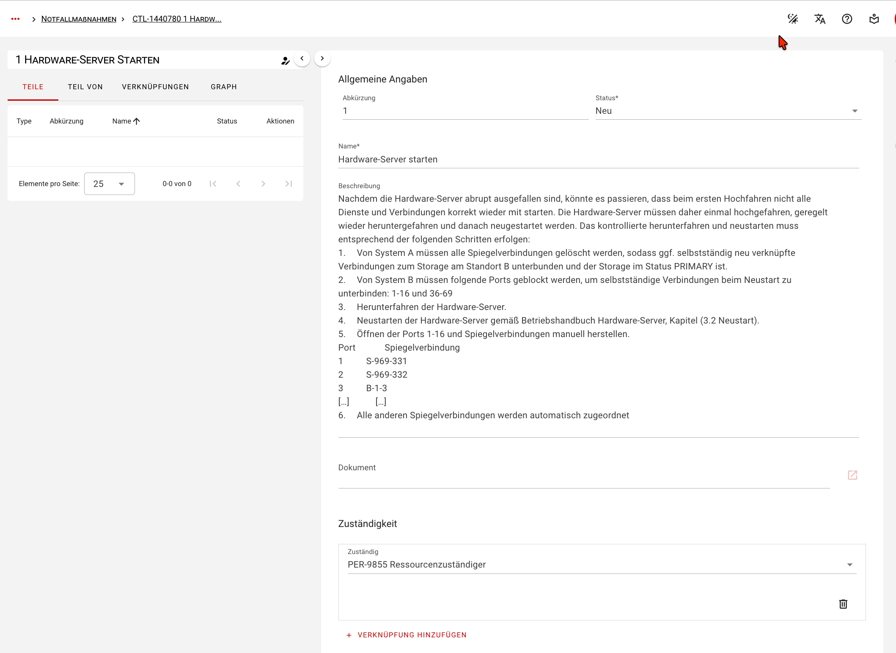
Task: Expand panel with the right chevron button
Action: pos(322,58)
